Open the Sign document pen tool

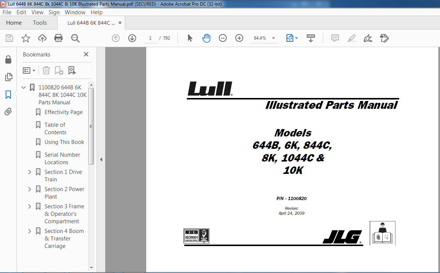point(368,38)
